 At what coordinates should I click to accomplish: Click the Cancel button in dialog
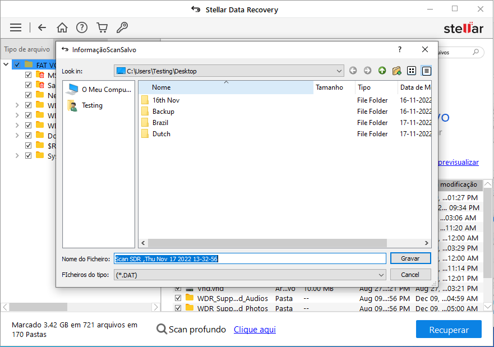point(410,275)
